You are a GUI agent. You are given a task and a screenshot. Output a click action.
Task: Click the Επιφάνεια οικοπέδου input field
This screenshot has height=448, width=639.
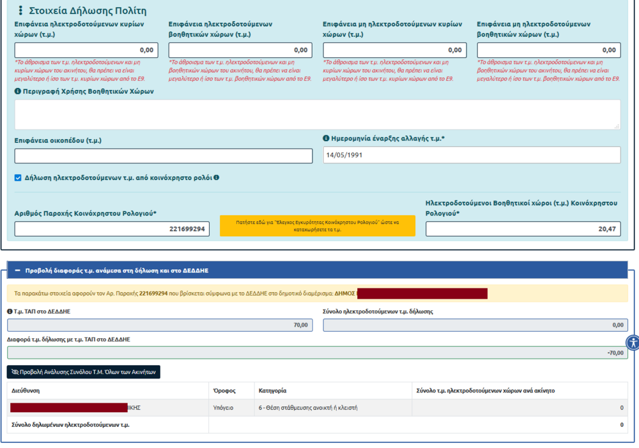pos(164,156)
